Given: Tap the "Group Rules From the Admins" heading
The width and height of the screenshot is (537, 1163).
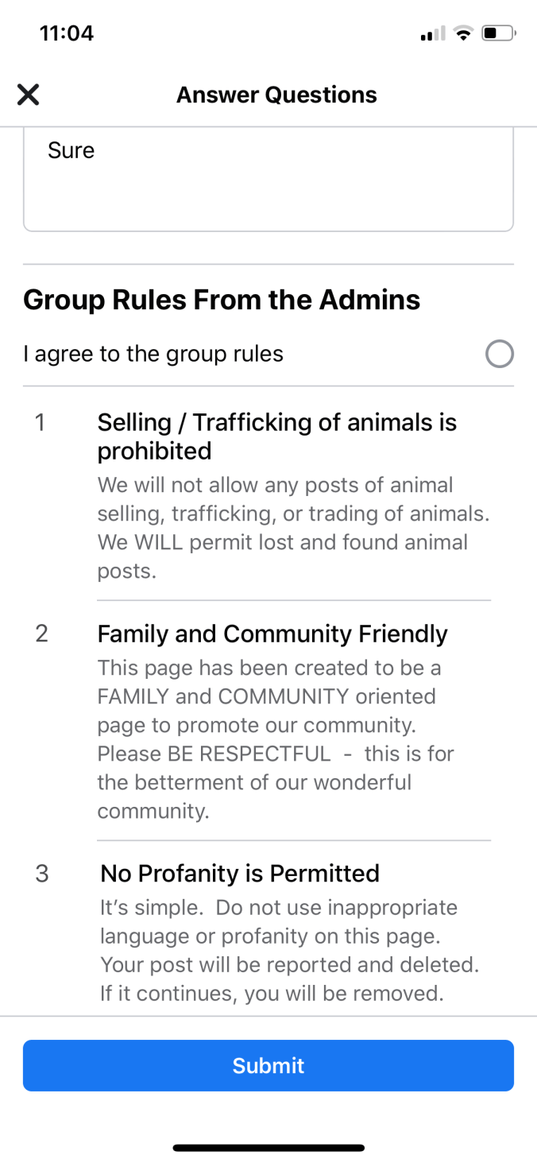Looking at the screenshot, I should [x=222, y=300].
